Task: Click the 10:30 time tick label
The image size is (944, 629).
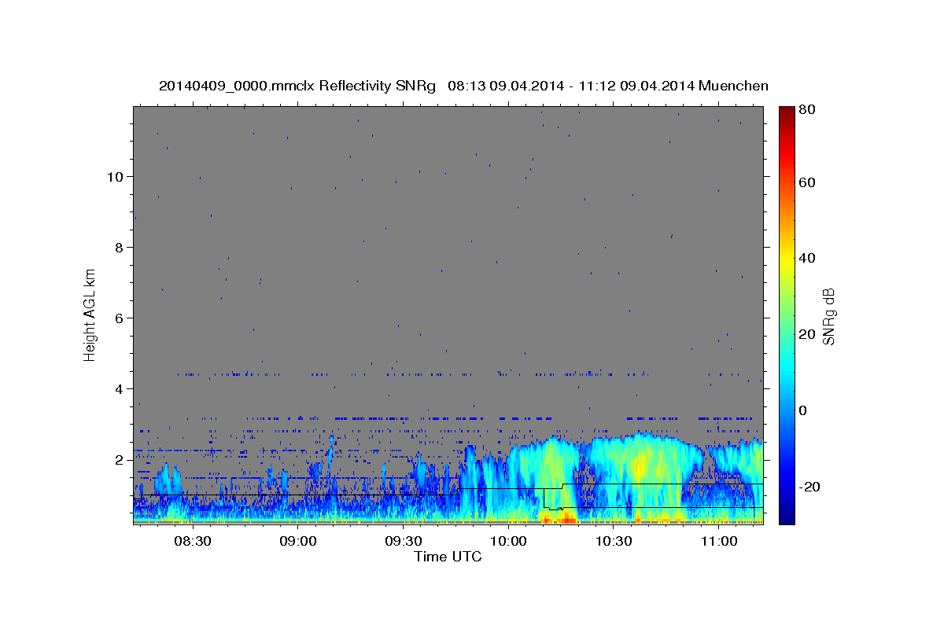Action: tap(614, 541)
